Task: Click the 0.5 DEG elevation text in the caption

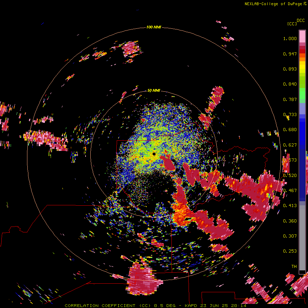Action: point(165,306)
